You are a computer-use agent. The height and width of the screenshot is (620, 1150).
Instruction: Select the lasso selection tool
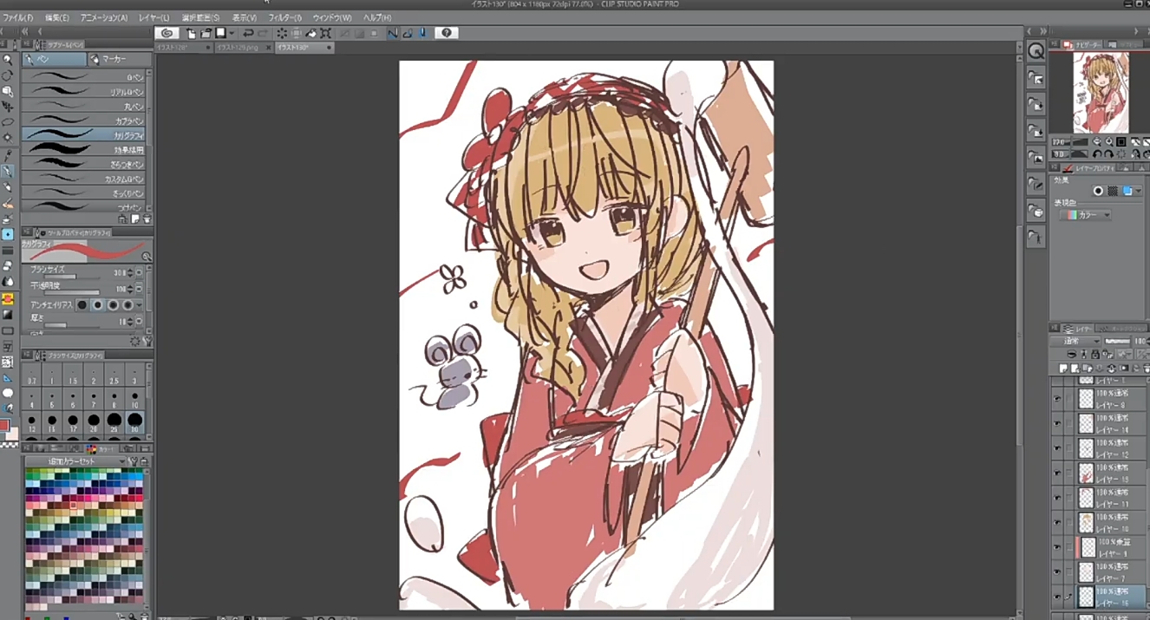[x=8, y=121]
